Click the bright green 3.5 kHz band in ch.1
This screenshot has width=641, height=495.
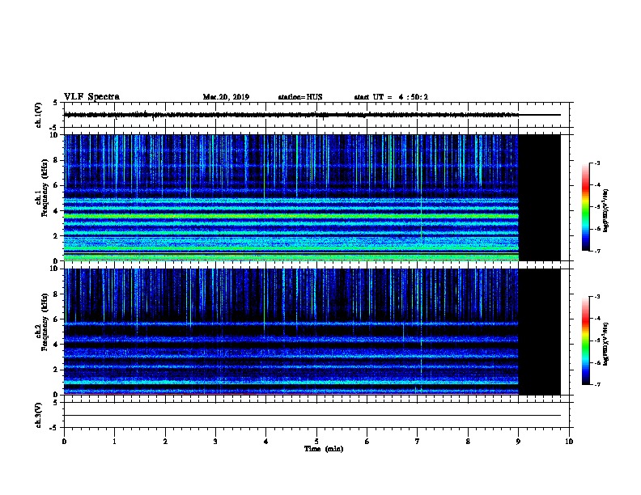291,216
